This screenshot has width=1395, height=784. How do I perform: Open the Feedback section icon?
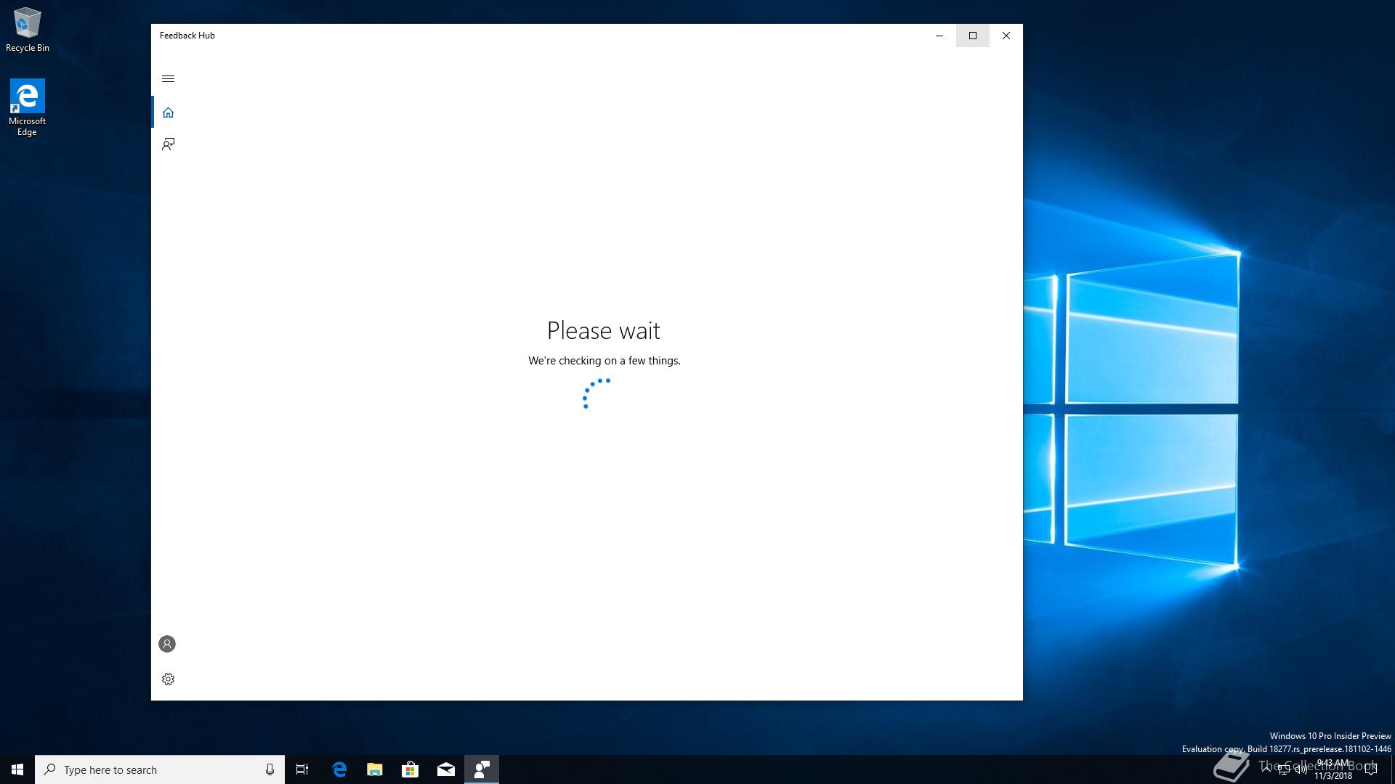point(168,144)
